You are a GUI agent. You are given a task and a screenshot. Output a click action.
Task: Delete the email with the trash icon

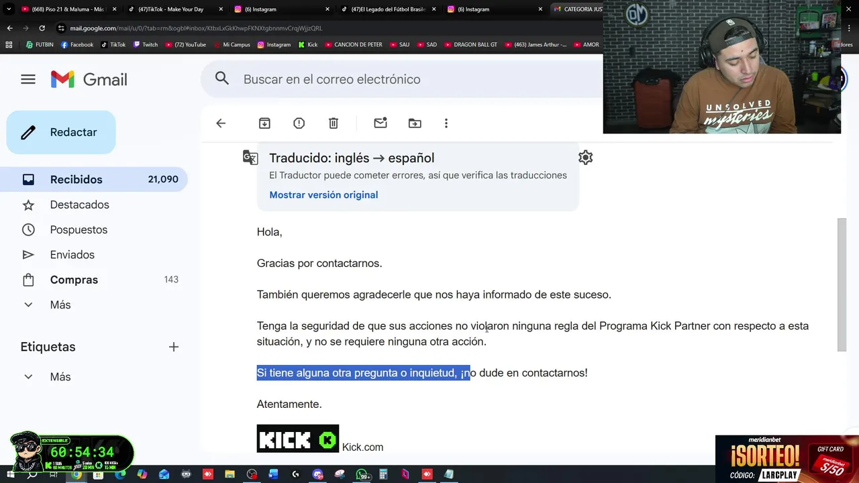pyautogui.click(x=334, y=123)
